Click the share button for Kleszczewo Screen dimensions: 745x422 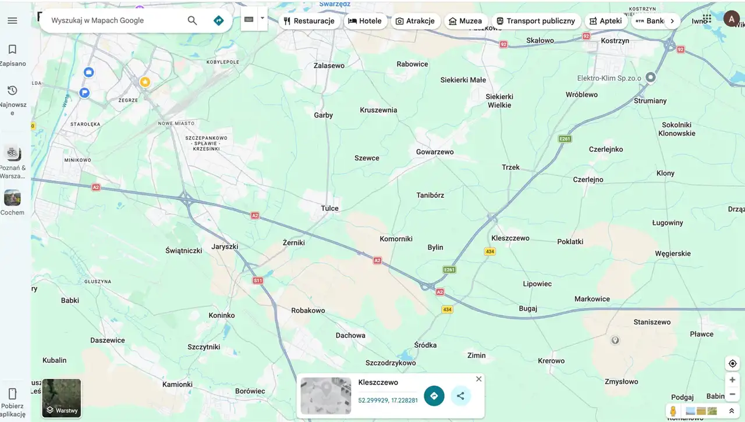pyautogui.click(x=460, y=396)
